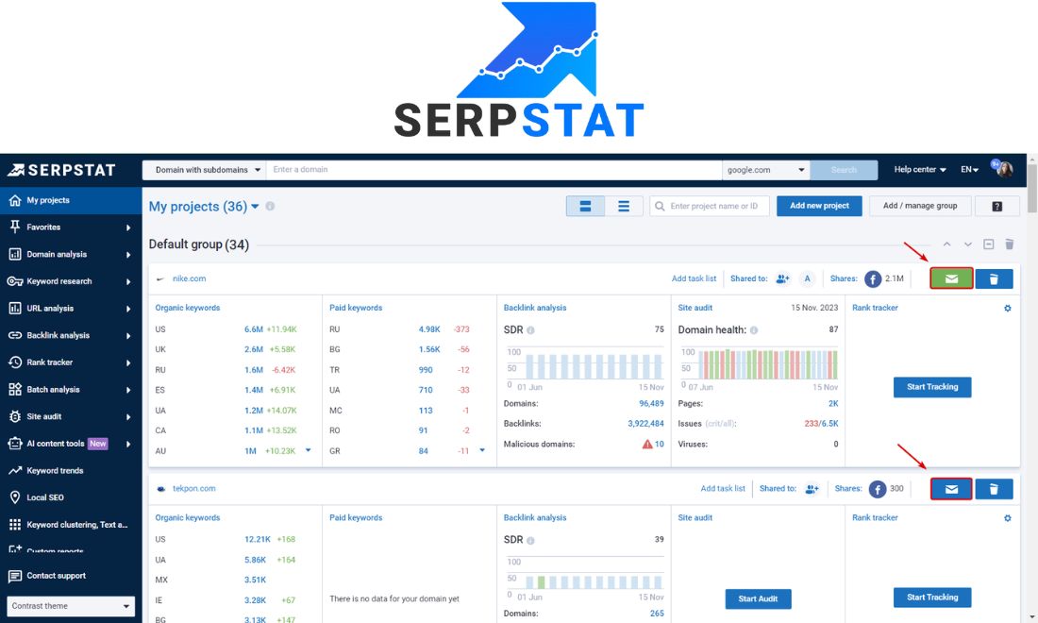Start Audit for tekpon.com
The height and width of the screenshot is (623, 1038).
click(758, 598)
